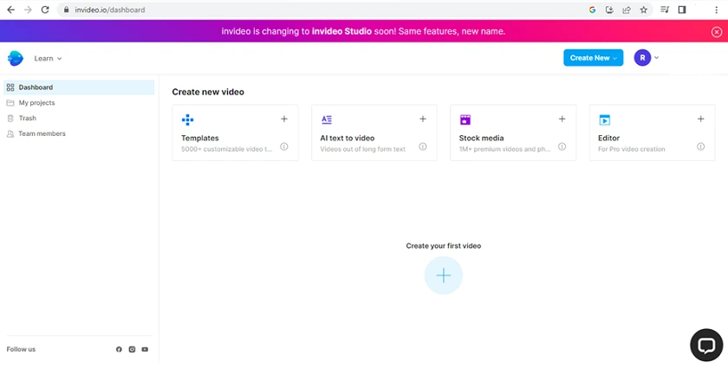The height and width of the screenshot is (369, 728).
Task: Click the "Create new video" heading
Action: (x=208, y=92)
